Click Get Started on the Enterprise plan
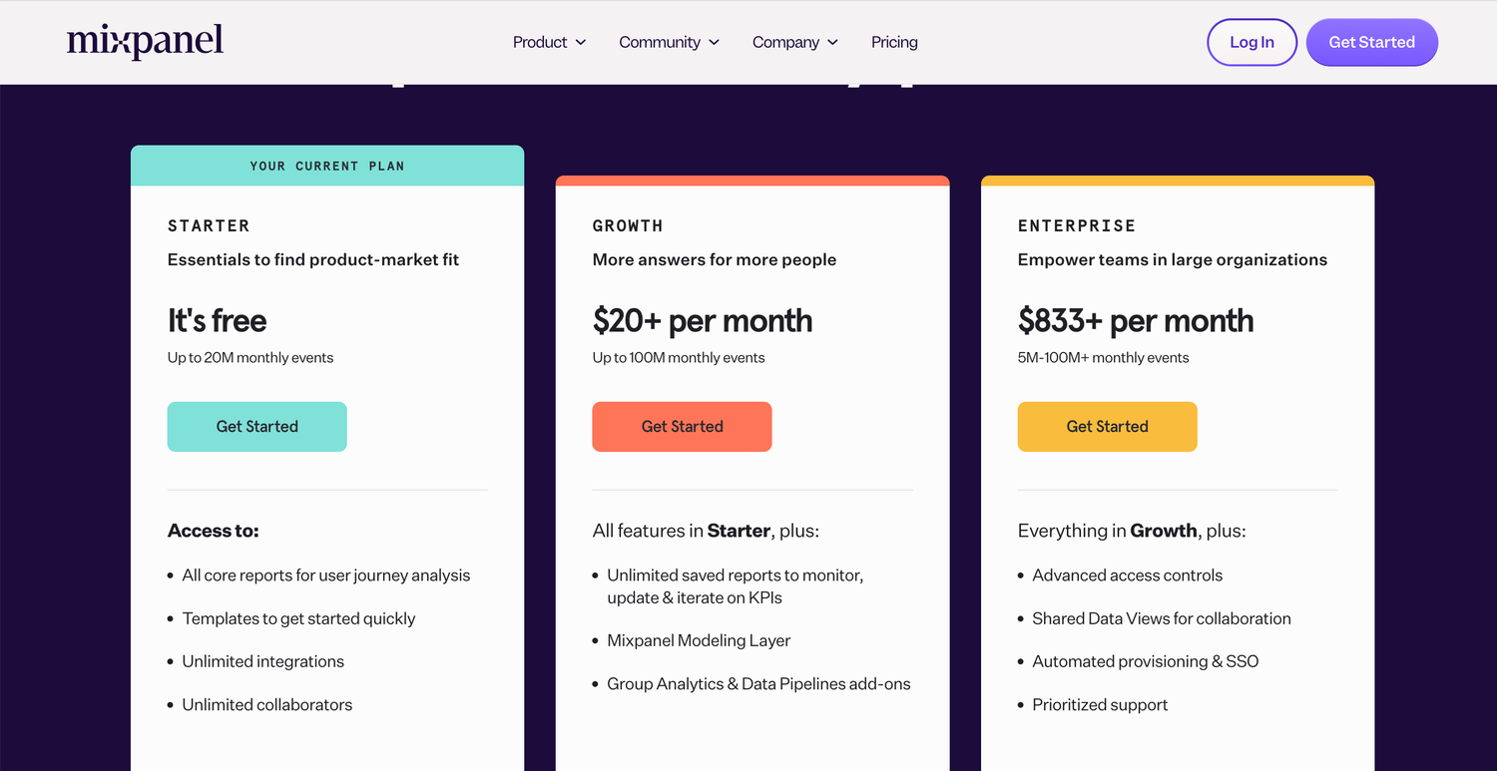 tap(1107, 427)
